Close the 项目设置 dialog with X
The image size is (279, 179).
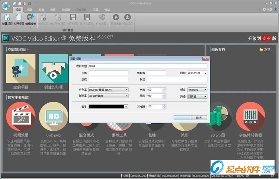tap(206, 59)
